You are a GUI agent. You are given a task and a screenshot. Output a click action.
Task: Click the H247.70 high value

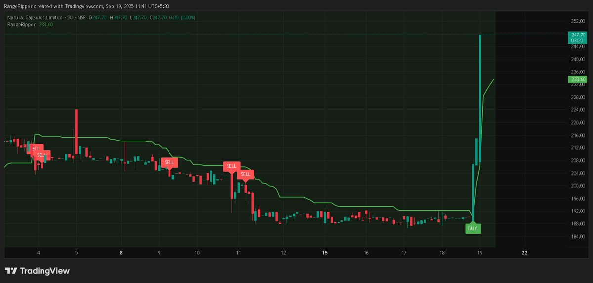[119, 17]
